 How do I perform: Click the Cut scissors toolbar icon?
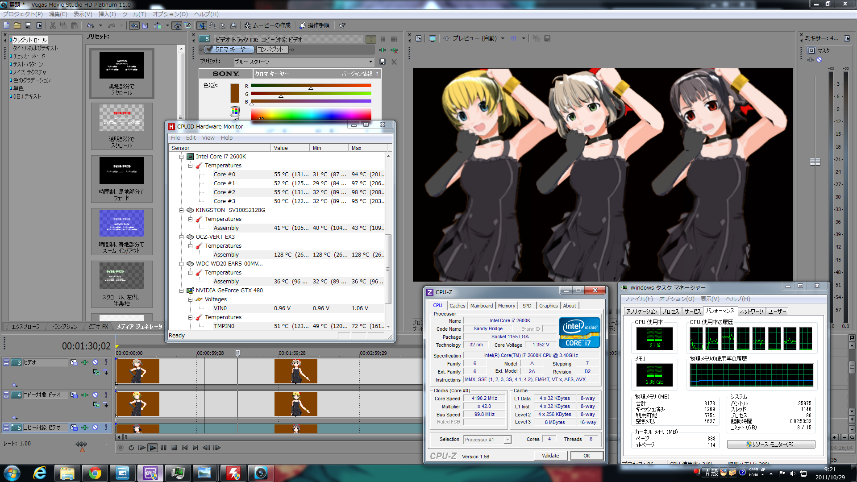coord(53,25)
